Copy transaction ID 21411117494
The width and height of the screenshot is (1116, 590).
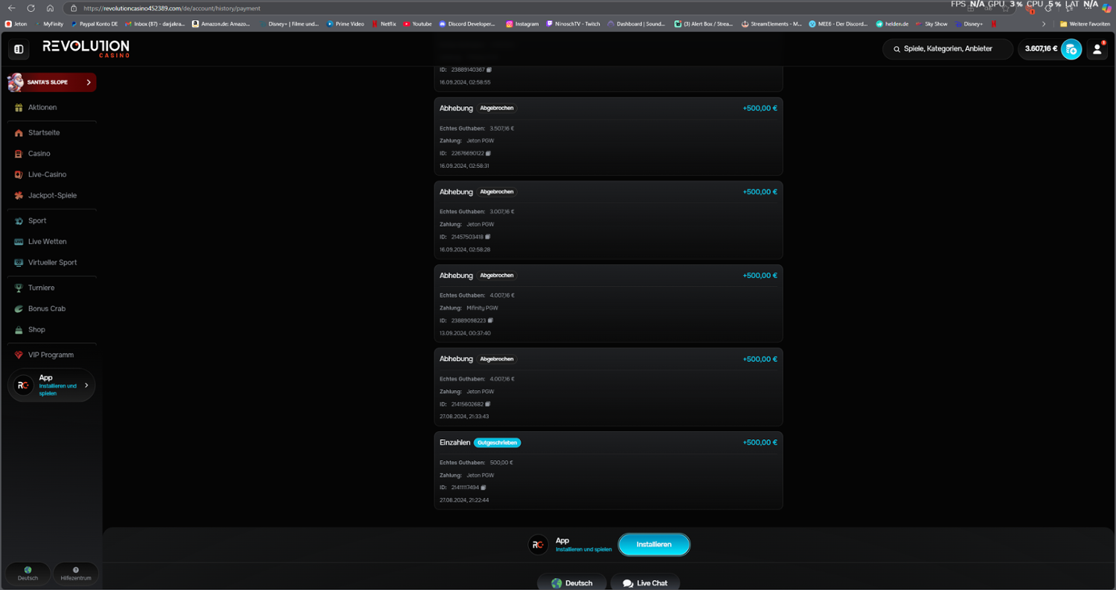pyautogui.click(x=484, y=487)
